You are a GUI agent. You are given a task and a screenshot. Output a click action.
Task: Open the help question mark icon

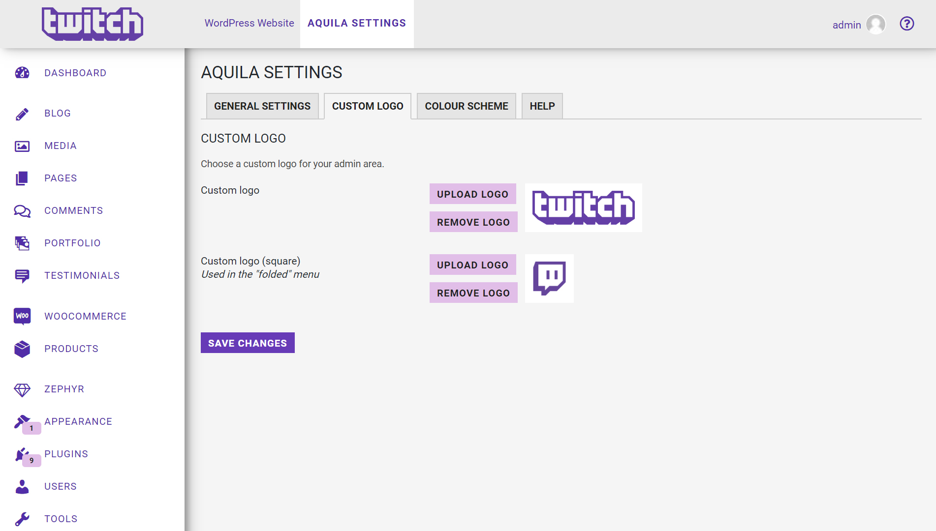907,24
